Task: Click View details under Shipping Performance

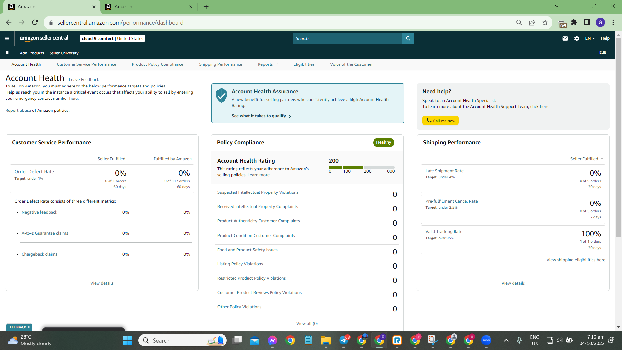Action: pyautogui.click(x=513, y=283)
